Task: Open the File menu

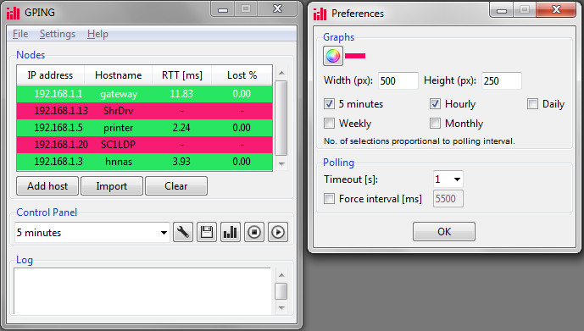Action: pyautogui.click(x=20, y=34)
